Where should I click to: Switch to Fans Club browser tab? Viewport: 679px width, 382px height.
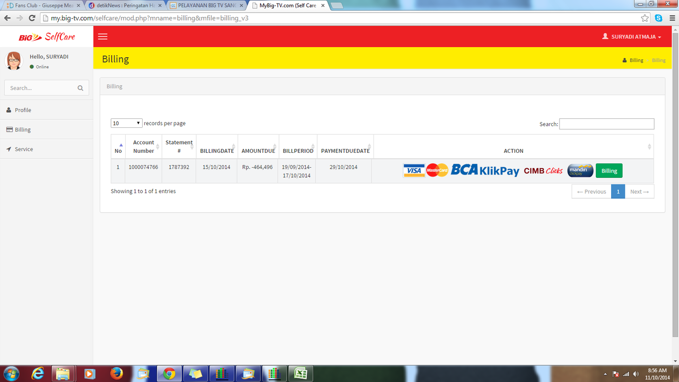[43, 5]
